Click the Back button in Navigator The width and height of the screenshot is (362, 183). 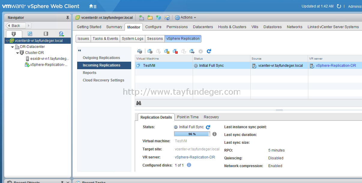pos(16,26)
